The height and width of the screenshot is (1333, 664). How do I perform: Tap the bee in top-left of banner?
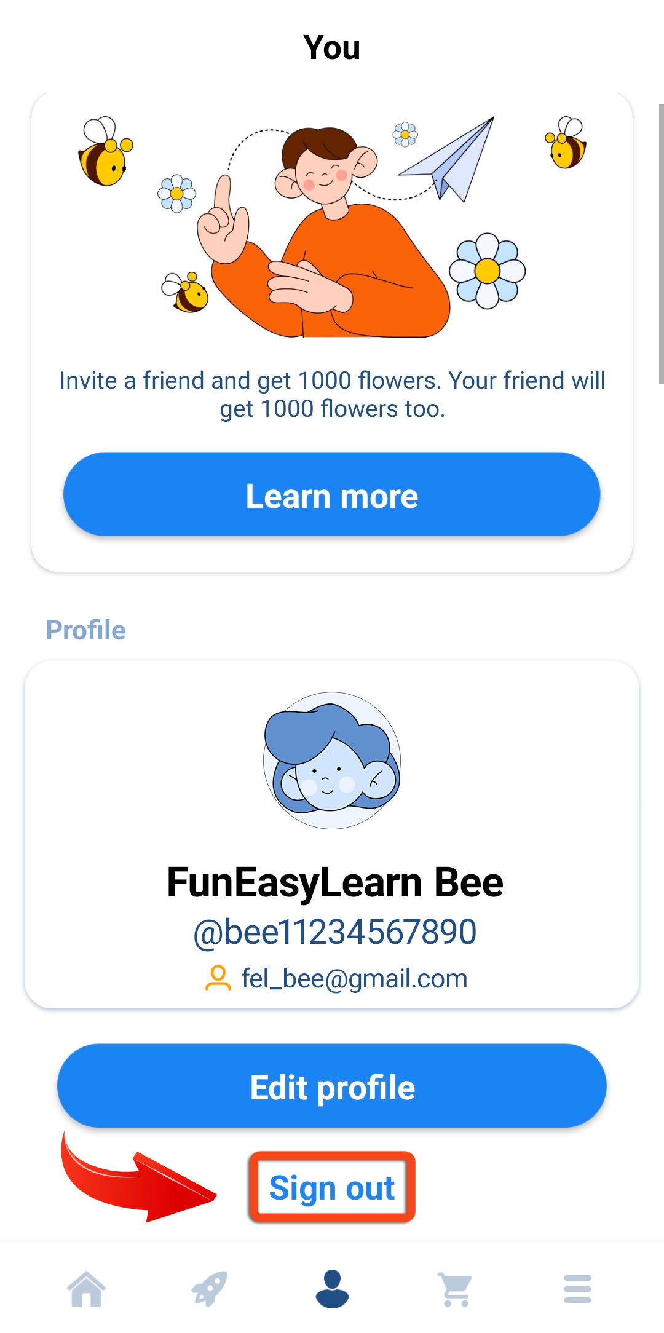click(x=105, y=151)
